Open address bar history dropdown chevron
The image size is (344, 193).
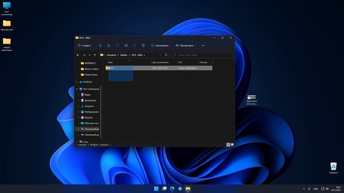tap(160, 55)
